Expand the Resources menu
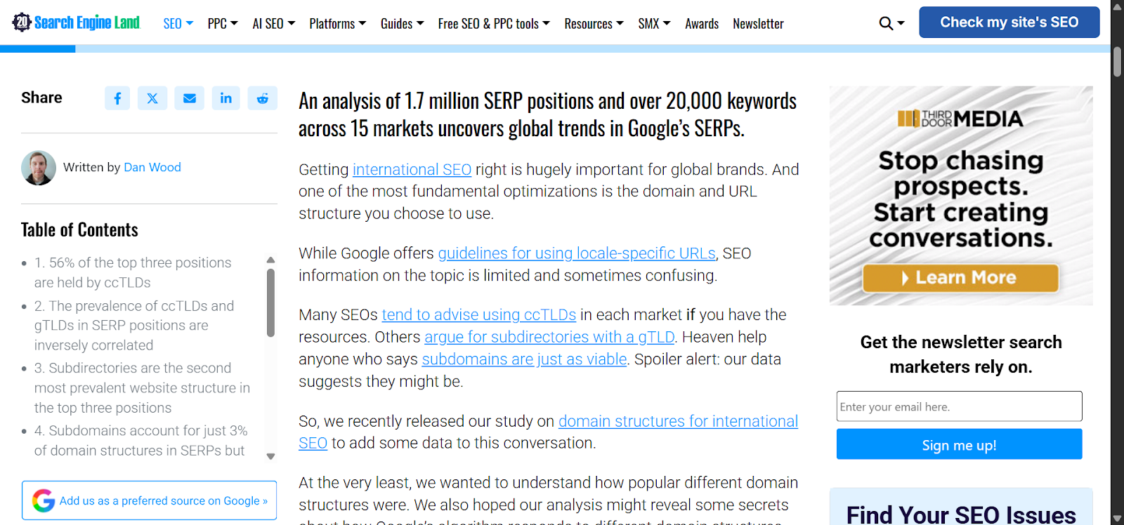The height and width of the screenshot is (525, 1124). [594, 24]
